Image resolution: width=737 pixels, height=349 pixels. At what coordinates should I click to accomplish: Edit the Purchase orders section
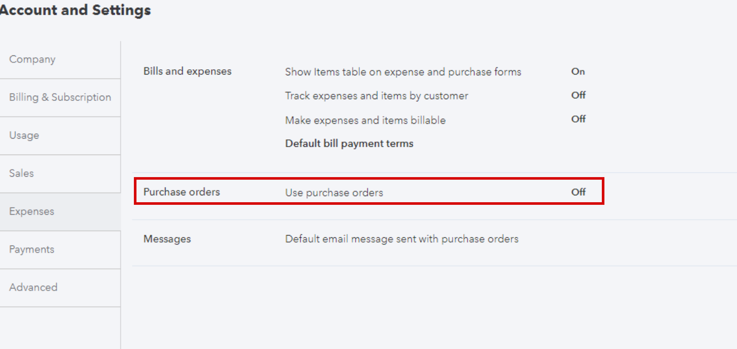tap(182, 192)
